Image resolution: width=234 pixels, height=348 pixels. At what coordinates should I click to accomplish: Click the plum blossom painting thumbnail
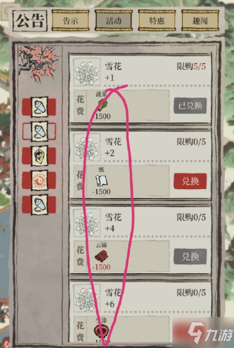pyautogui.click(x=39, y=64)
